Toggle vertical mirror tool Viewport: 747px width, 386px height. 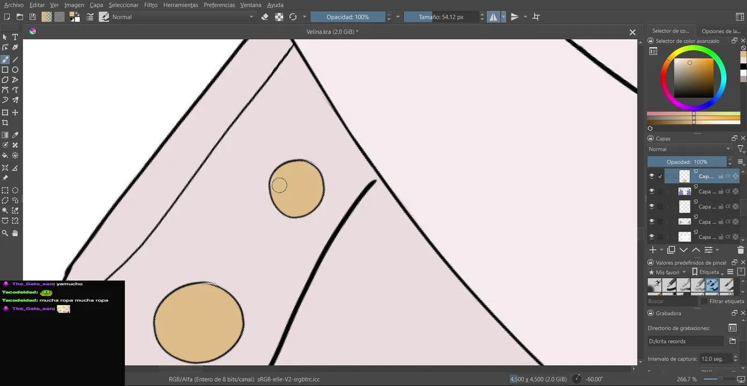click(515, 17)
